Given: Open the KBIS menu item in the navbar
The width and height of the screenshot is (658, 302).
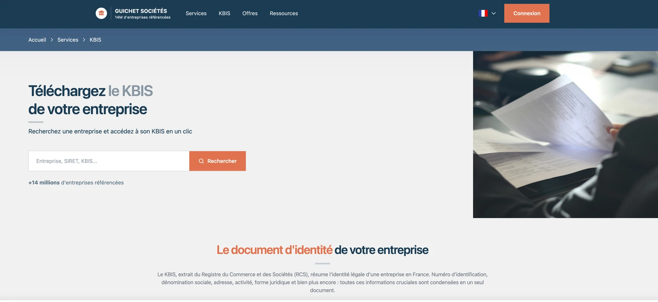Looking at the screenshot, I should [x=225, y=13].
